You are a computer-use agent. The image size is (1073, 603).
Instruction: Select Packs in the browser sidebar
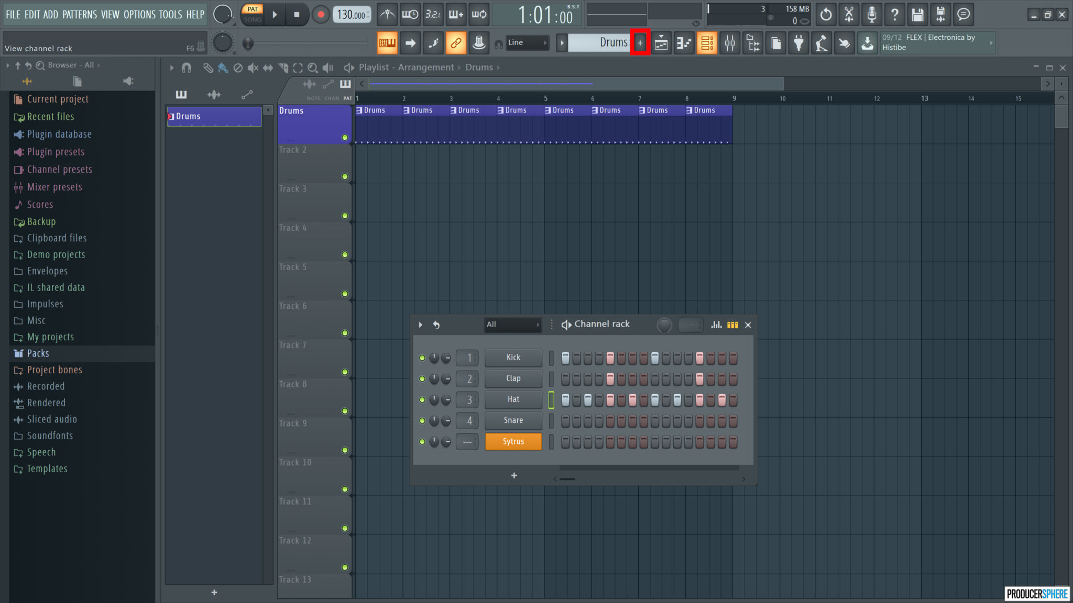tap(37, 353)
